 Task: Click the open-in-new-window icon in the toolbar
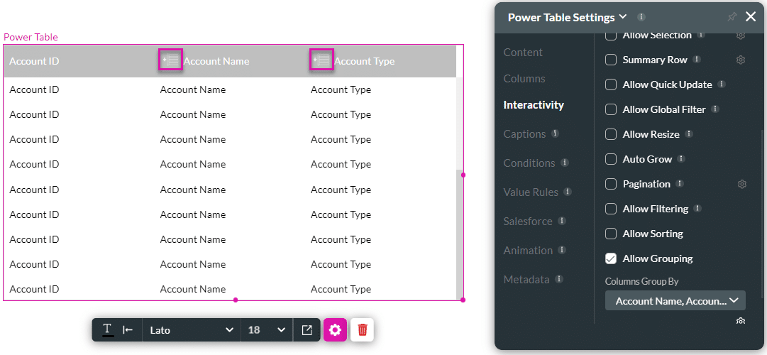(307, 330)
